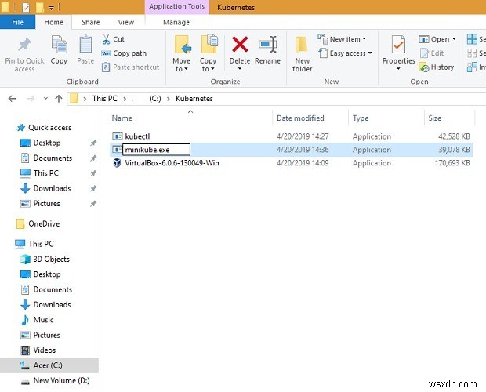Go back with the Back arrow
Viewport: 486px width, 392px height.
12,99
